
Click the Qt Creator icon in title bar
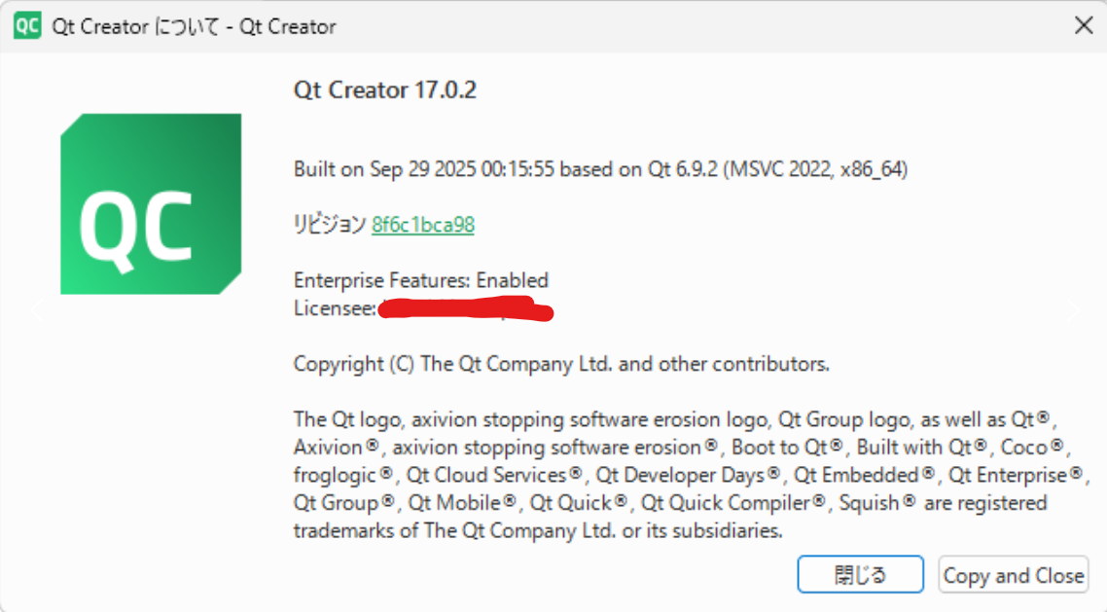coord(26,26)
